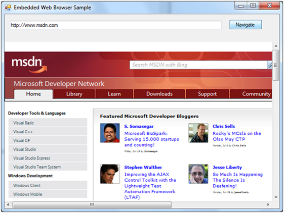Switch to the Library tab
The image size is (284, 213).
tap(74, 94)
